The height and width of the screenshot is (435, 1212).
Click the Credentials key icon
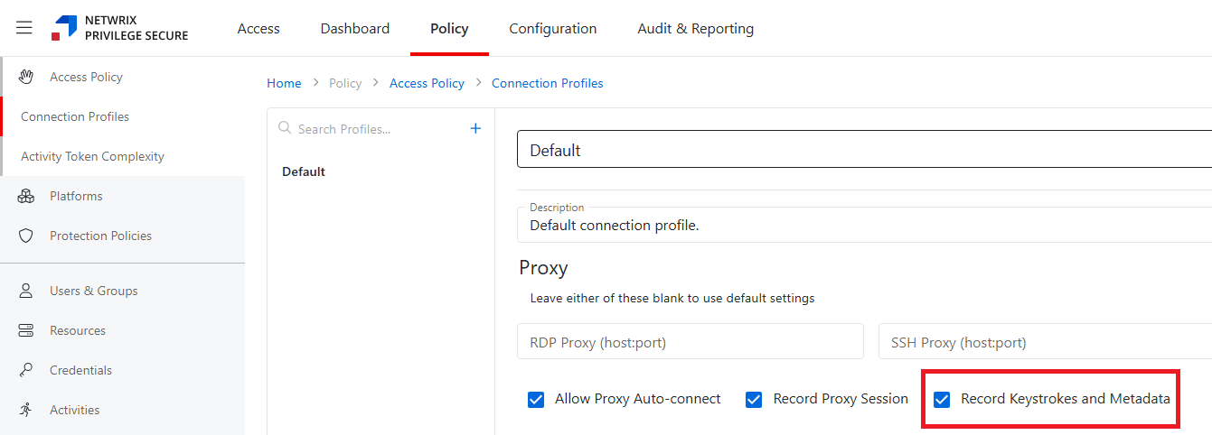click(x=26, y=370)
